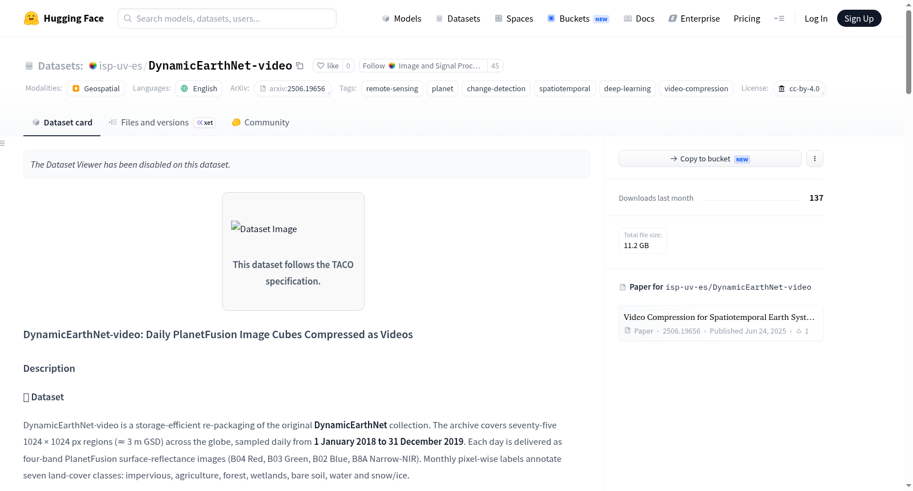Expand the additional navigation menu icon
The height and width of the screenshot is (491, 913).
pos(779,18)
